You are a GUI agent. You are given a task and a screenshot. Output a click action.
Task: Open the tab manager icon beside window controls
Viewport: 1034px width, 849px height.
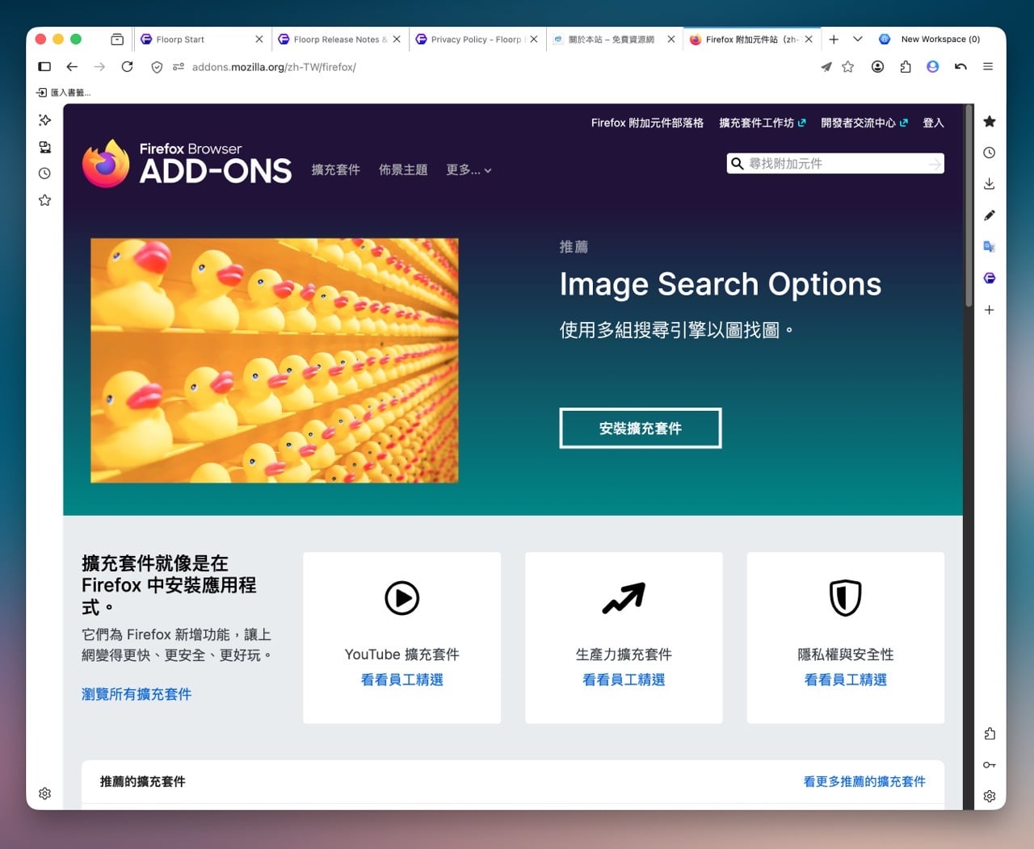[117, 39]
